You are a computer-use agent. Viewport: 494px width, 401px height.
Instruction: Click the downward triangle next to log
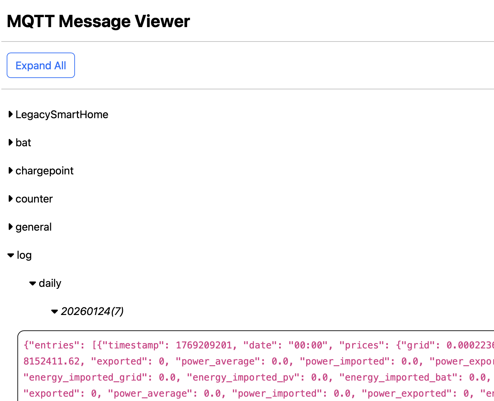(10, 255)
